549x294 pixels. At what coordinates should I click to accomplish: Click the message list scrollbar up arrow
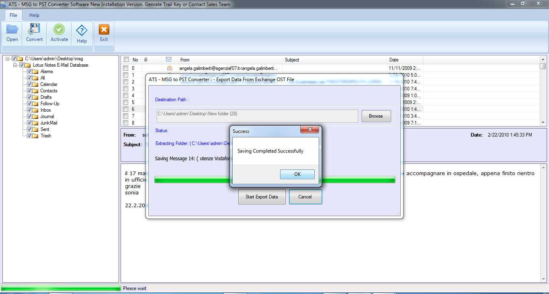click(543, 59)
